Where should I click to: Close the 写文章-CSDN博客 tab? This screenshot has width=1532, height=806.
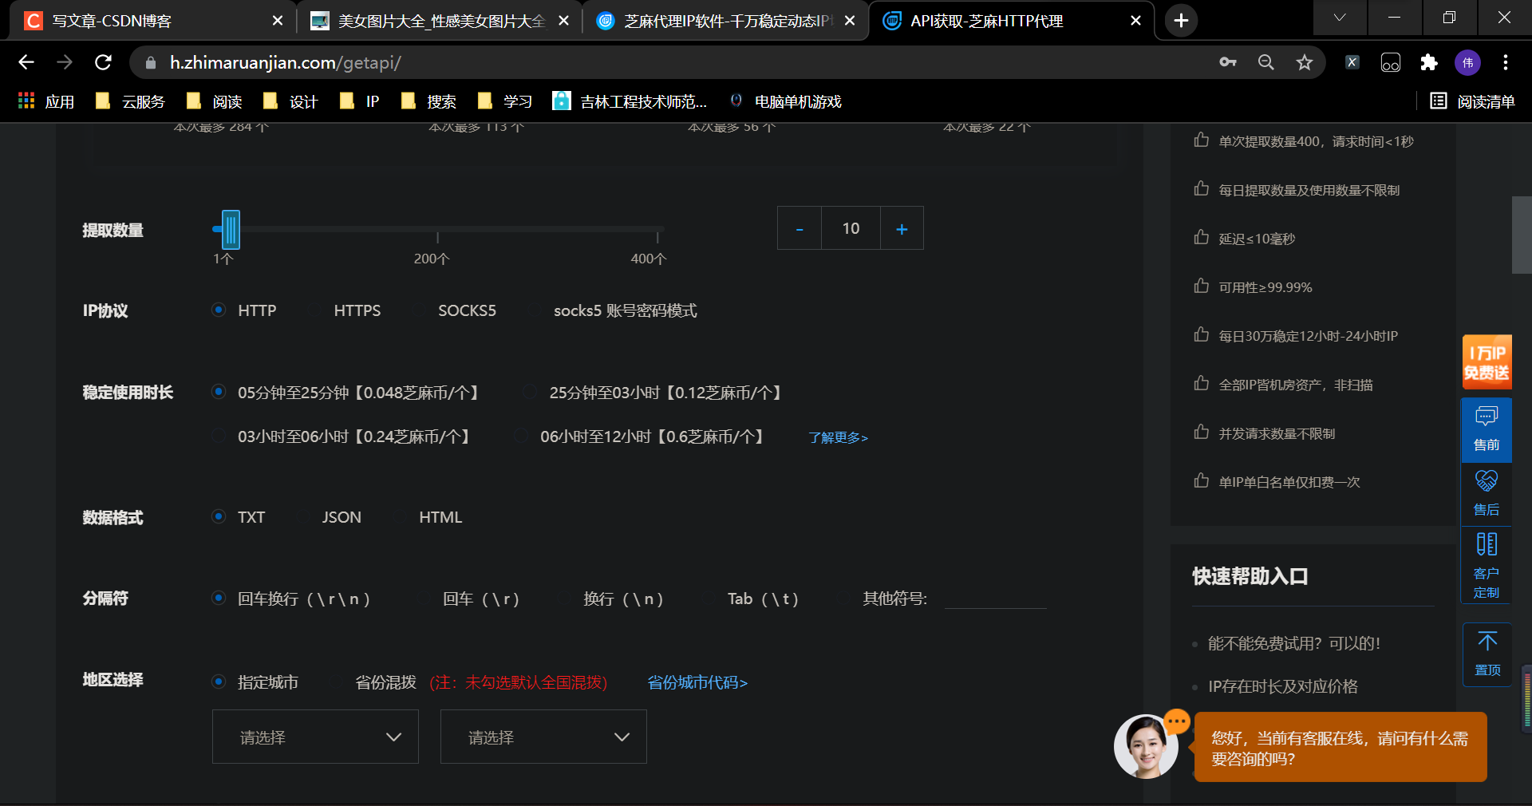277,21
